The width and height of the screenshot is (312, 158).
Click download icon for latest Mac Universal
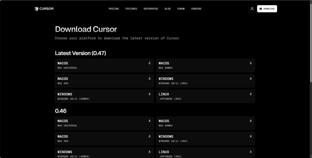[150, 63]
